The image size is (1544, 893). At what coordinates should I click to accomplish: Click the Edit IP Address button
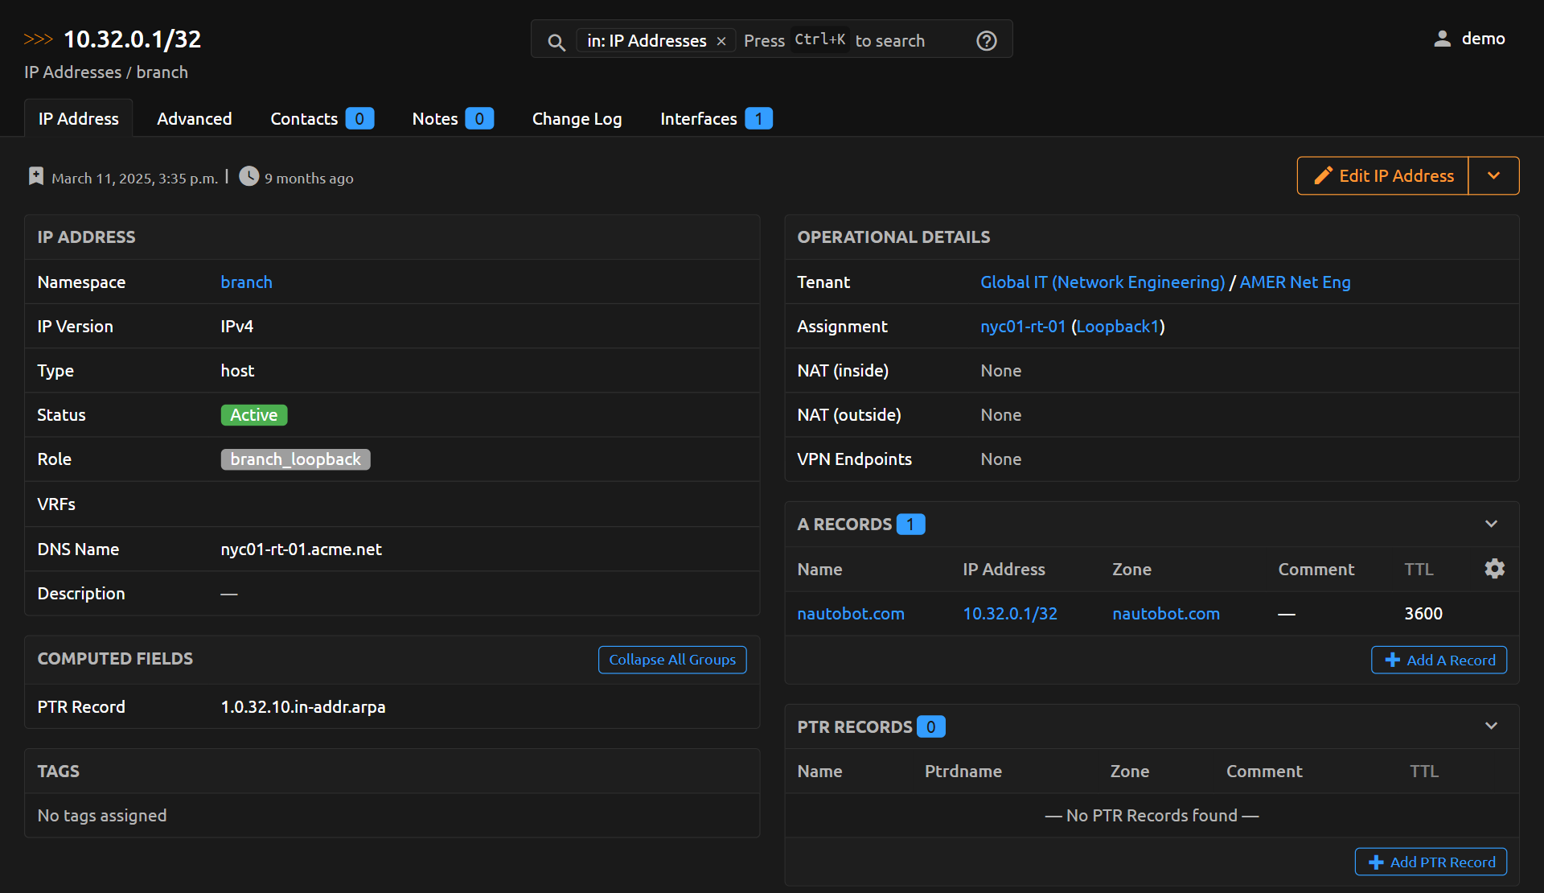(x=1383, y=175)
